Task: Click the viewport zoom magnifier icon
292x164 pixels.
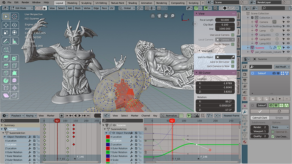Action: pos(173,16)
